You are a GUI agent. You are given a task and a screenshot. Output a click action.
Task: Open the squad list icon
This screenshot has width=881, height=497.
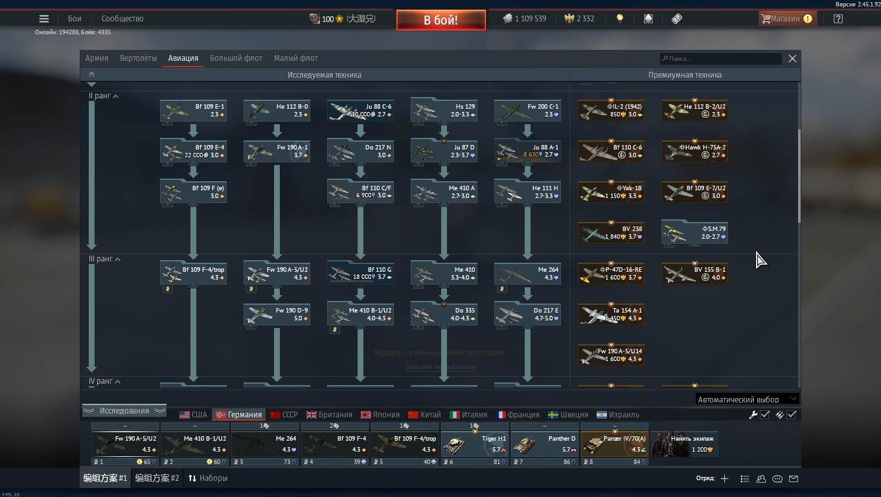pyautogui.click(x=744, y=478)
